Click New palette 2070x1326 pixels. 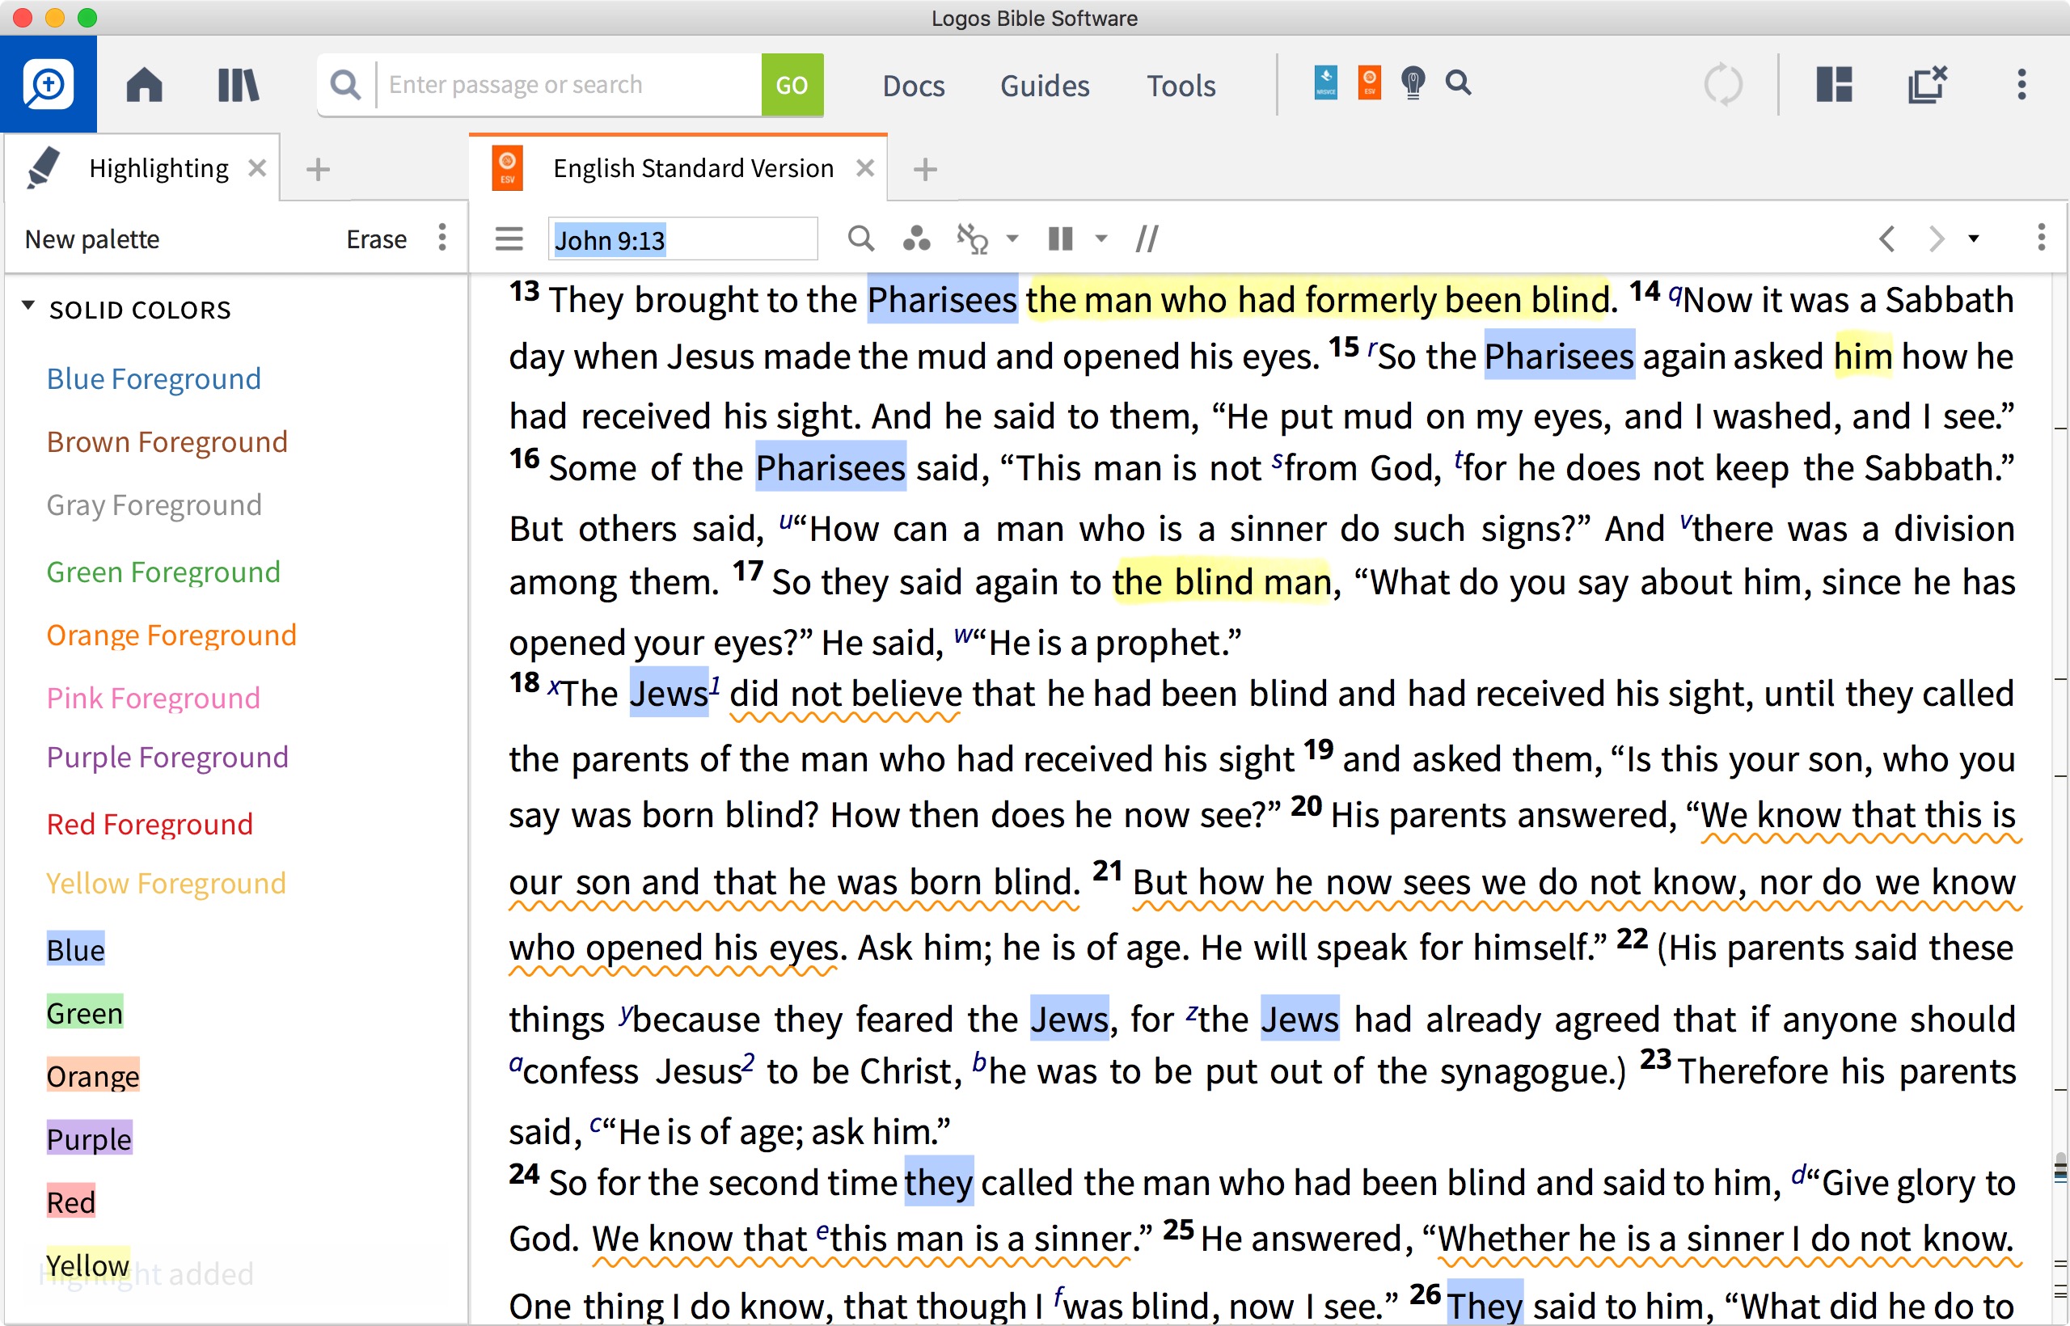(x=92, y=239)
